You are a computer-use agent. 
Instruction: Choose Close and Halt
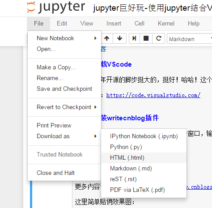[64, 173]
